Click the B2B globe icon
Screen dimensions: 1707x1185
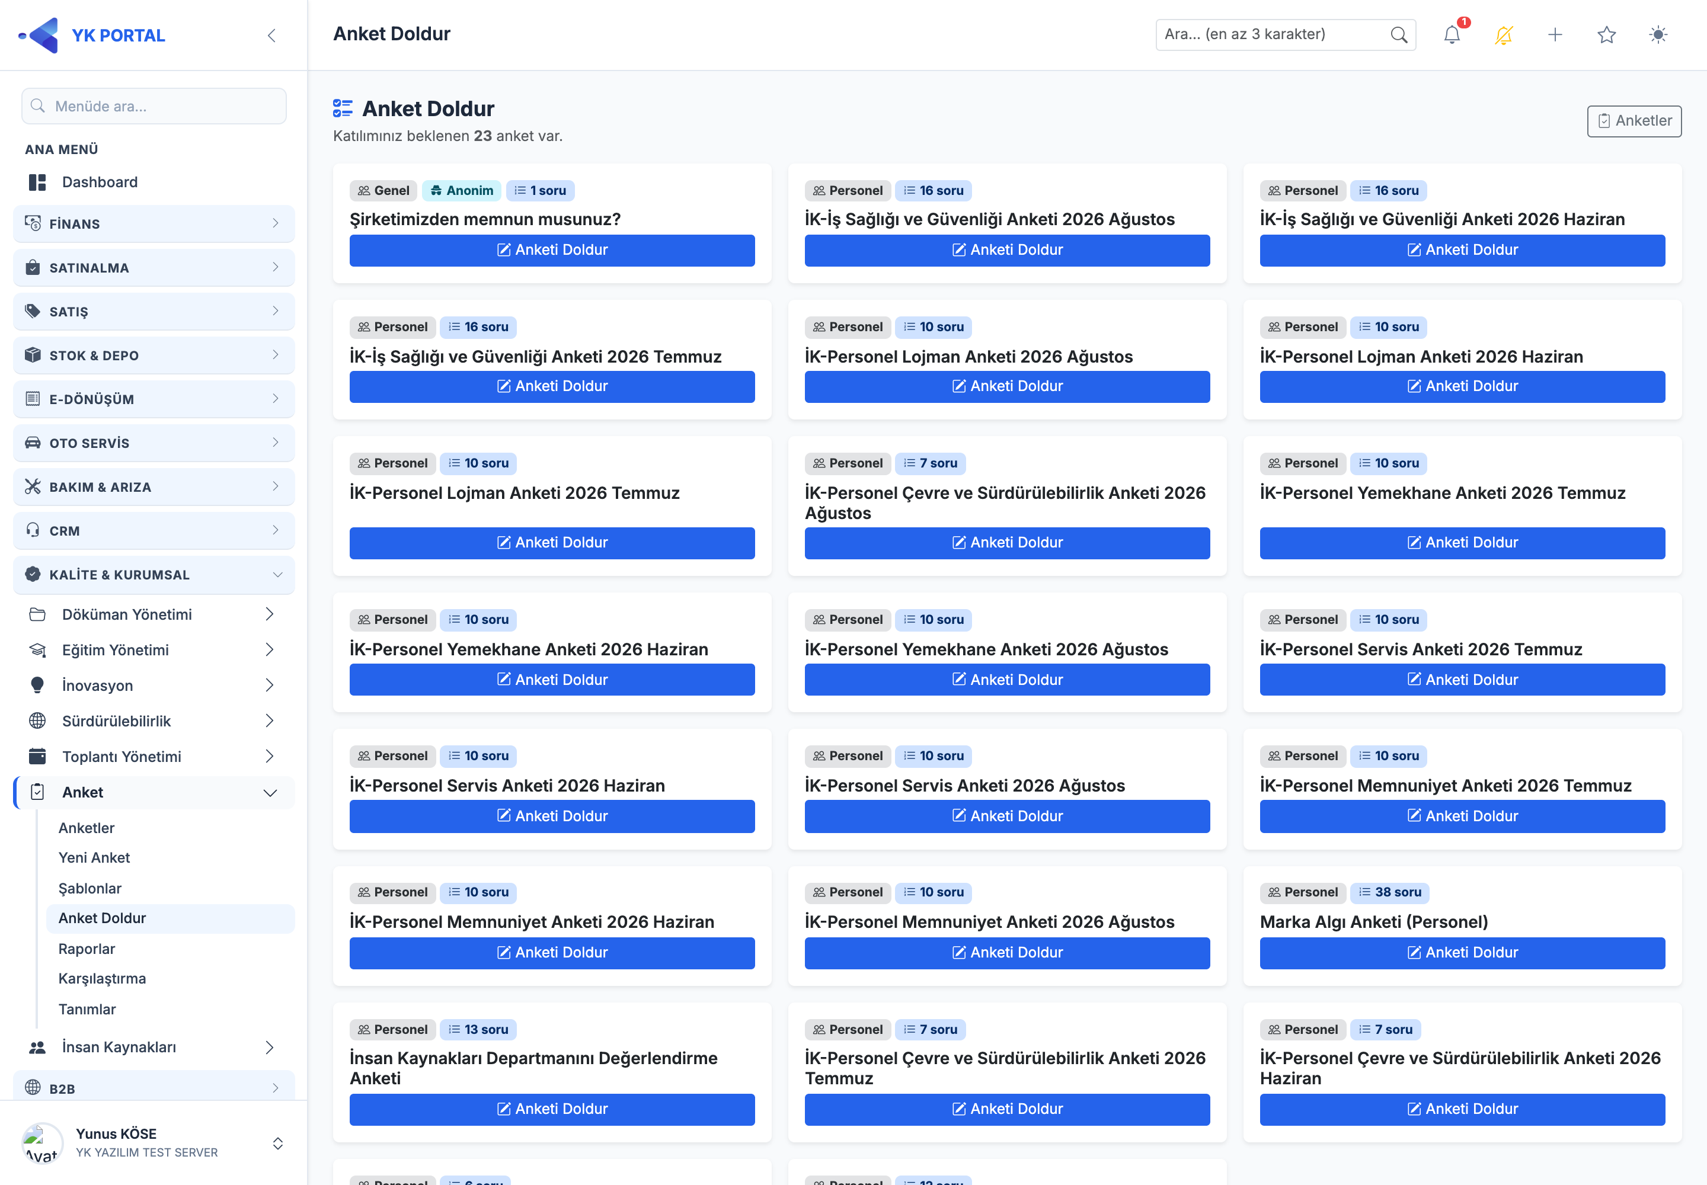[x=33, y=1088]
